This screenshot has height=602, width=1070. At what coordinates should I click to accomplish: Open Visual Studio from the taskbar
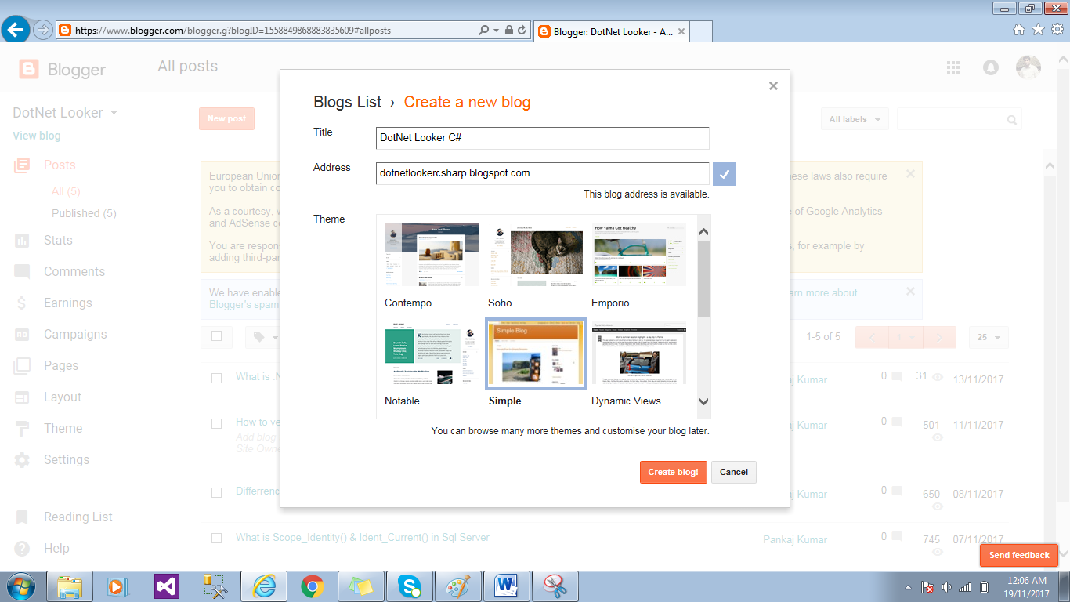click(x=167, y=586)
